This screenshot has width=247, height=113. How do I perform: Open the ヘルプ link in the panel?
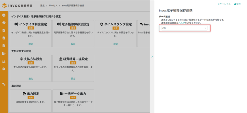point(182,23)
